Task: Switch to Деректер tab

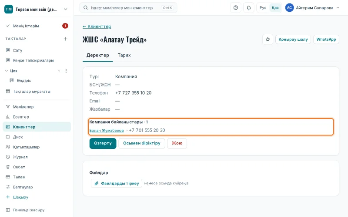Action: pos(97,56)
